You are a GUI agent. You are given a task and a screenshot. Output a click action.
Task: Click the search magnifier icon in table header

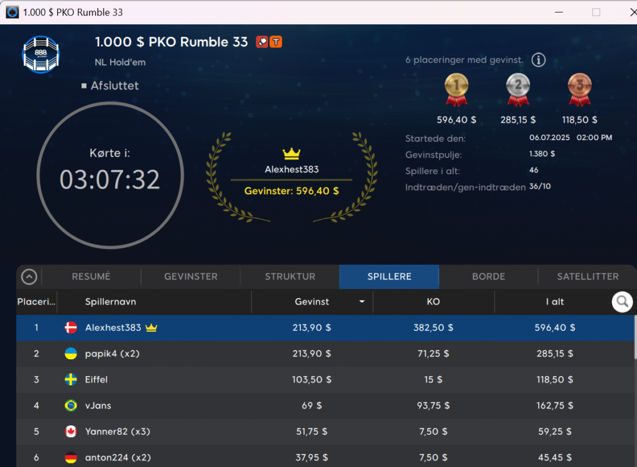[621, 302]
